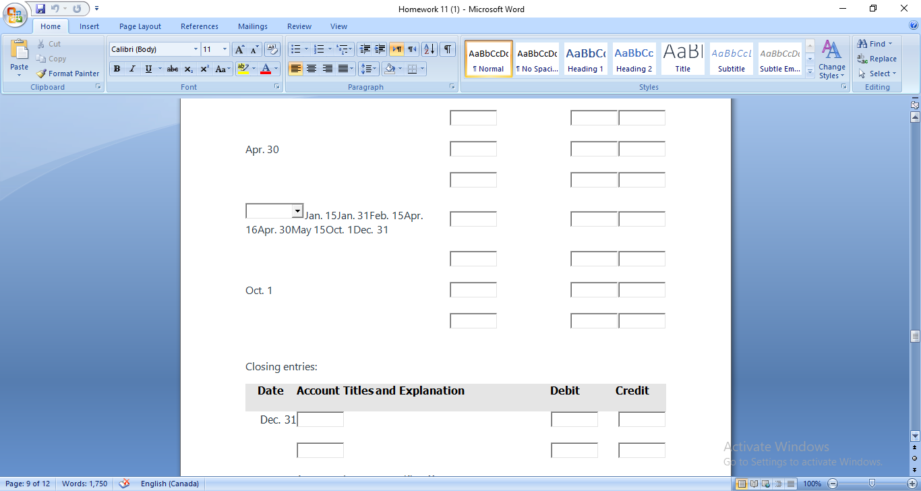
Task: Apply the red font color
Action: pos(266,69)
